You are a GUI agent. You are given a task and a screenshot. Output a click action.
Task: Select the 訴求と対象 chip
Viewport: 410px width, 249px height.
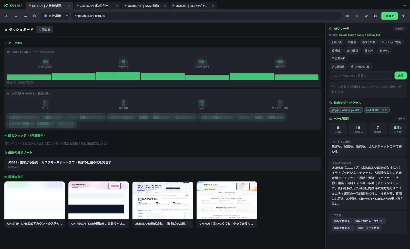(x=368, y=42)
